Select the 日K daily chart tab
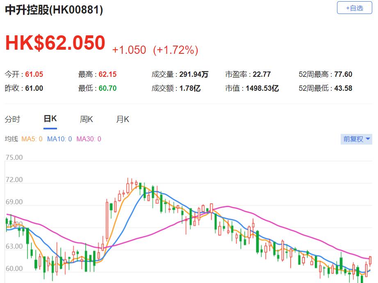The width and height of the screenshot is (378, 283). (50, 119)
